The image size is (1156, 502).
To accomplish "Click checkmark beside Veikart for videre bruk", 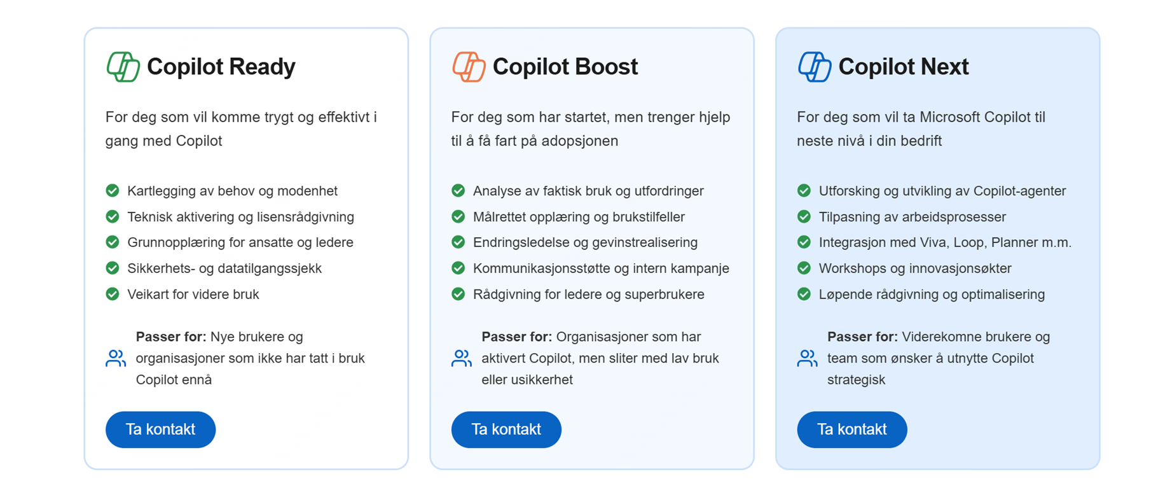I will pos(113,294).
